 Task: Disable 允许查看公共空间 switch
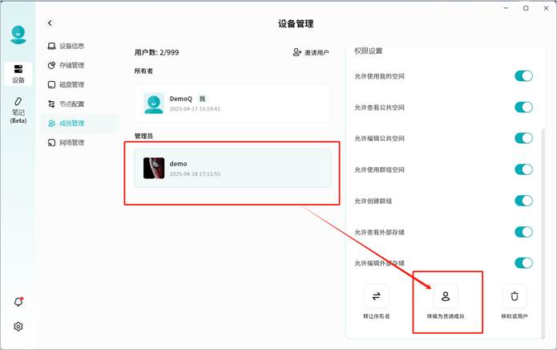523,107
